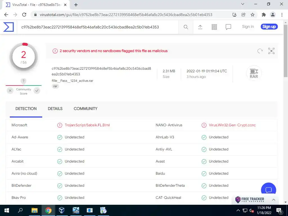Open Chrome three-dot menu
The image size is (288, 216).
282,15
